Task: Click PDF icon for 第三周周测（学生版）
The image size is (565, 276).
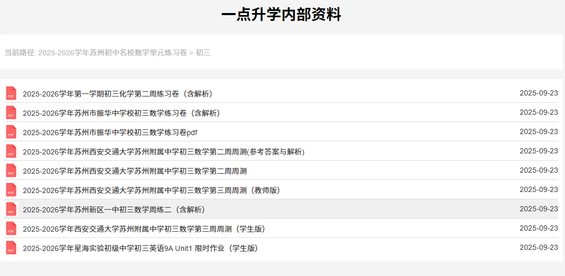Action: (x=11, y=229)
